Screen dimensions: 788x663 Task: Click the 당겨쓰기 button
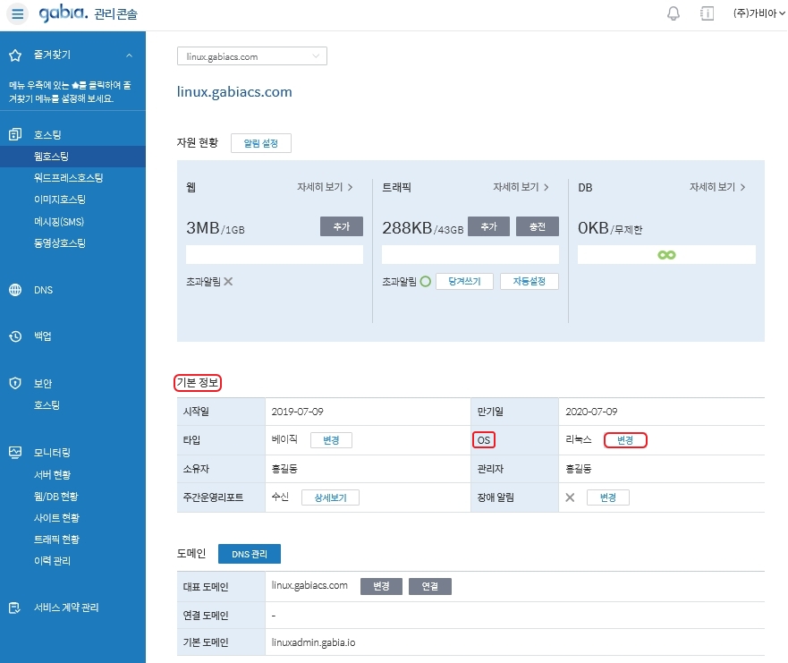[x=464, y=282]
